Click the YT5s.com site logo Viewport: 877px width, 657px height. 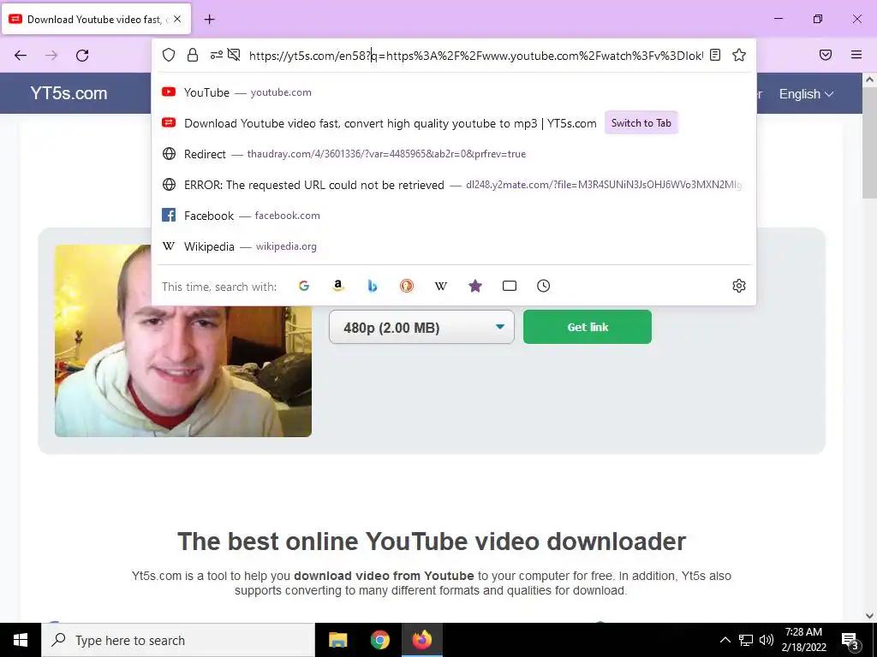(69, 93)
